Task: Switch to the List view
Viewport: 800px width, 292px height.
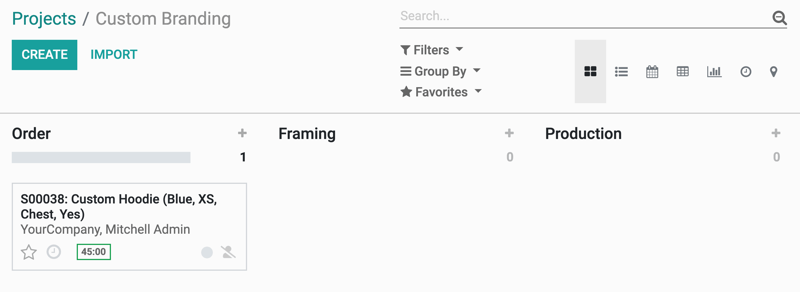Action: tap(621, 72)
